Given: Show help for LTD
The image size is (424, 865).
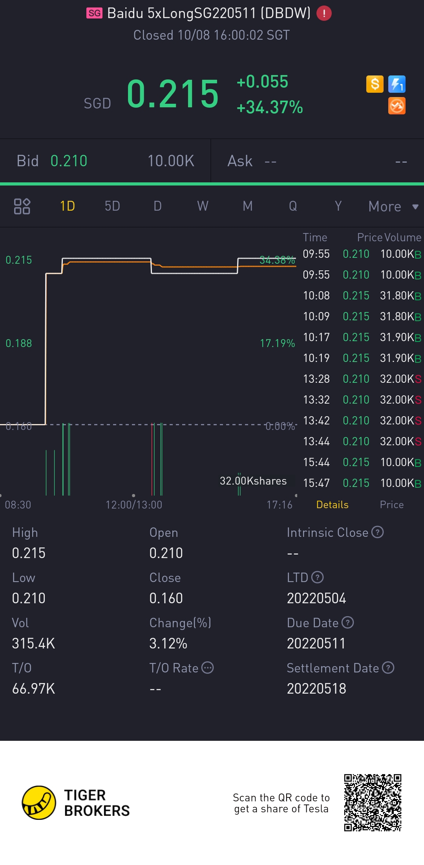Looking at the screenshot, I should click(317, 577).
